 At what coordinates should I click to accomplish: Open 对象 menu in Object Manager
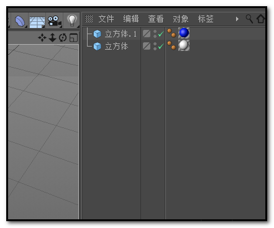pos(181,19)
